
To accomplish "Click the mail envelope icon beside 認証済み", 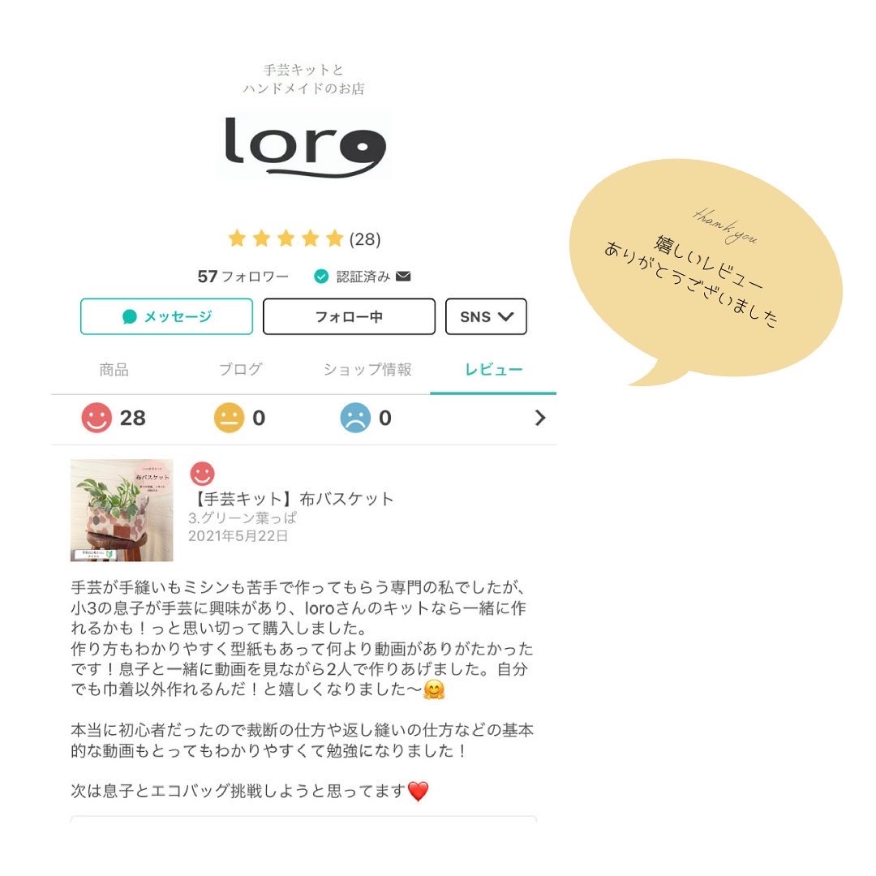I will coord(403,276).
